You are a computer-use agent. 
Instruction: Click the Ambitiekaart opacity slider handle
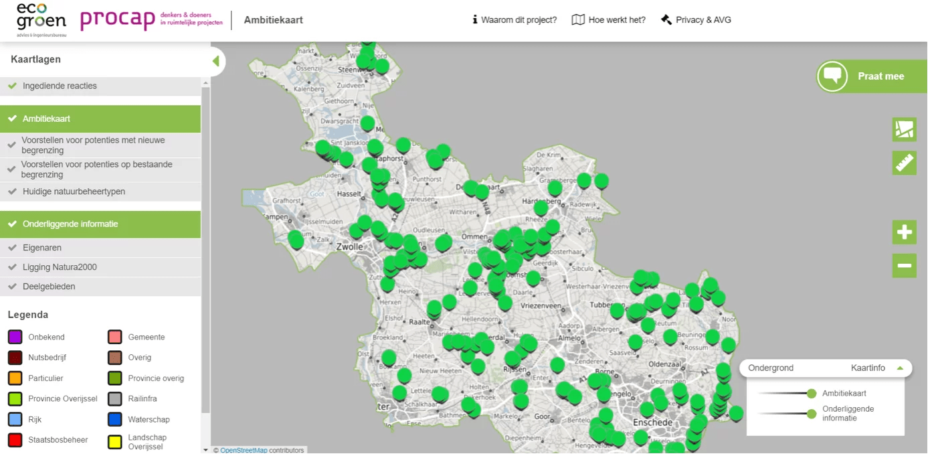pyautogui.click(x=812, y=394)
